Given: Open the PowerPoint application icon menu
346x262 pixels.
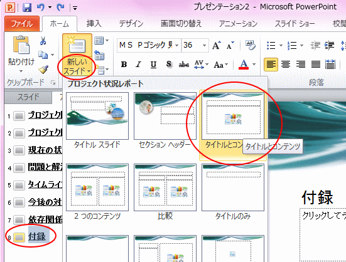Looking at the screenshot, I should 10,8.
